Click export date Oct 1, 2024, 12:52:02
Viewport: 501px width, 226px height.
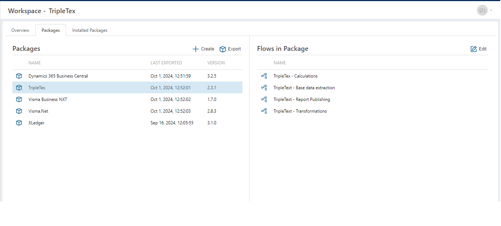(x=171, y=99)
